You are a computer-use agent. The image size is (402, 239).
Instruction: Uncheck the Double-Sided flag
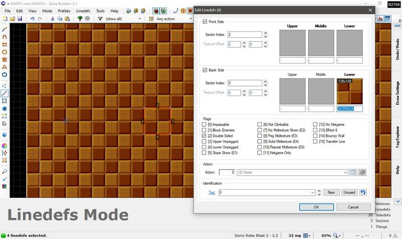[x=204, y=136]
